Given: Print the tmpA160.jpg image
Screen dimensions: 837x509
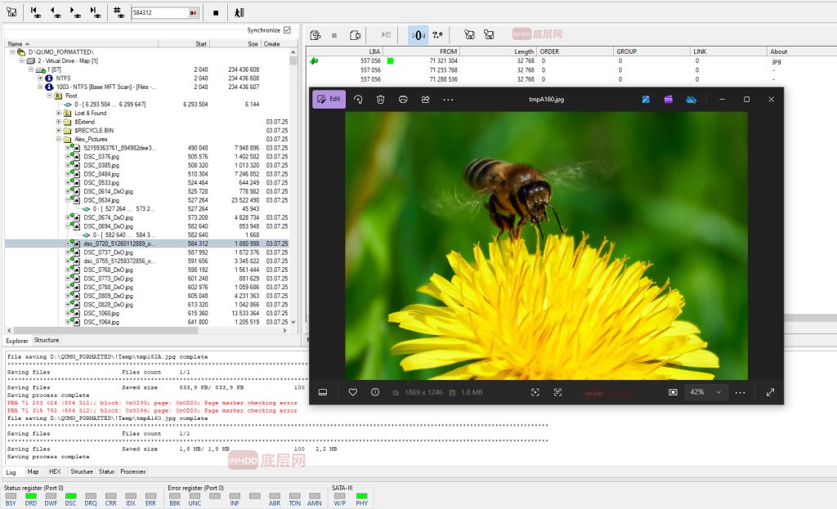Looking at the screenshot, I should (x=403, y=99).
